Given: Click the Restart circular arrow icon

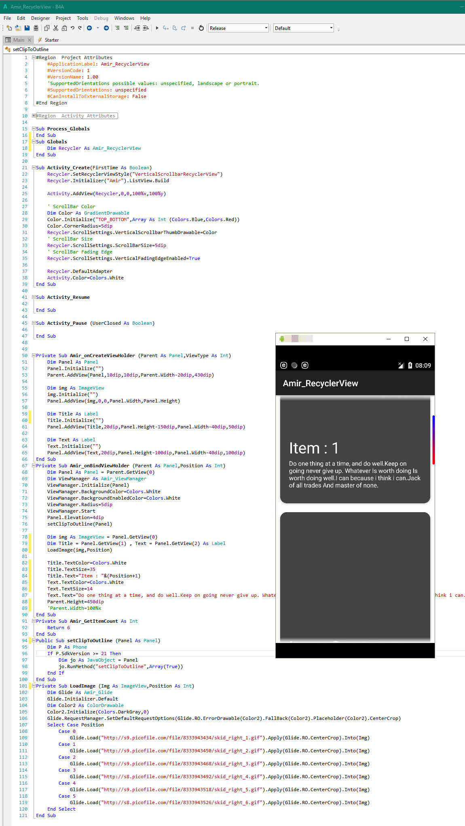Looking at the screenshot, I should [201, 28].
